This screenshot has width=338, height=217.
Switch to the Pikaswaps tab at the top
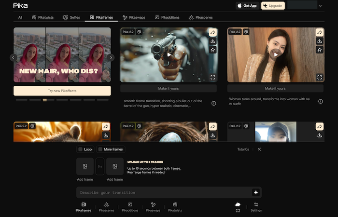135,17
